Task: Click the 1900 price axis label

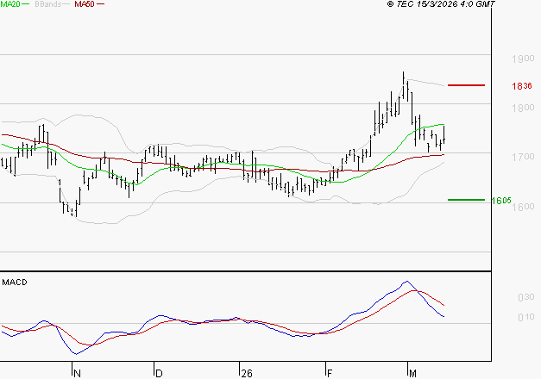Action: click(523, 59)
